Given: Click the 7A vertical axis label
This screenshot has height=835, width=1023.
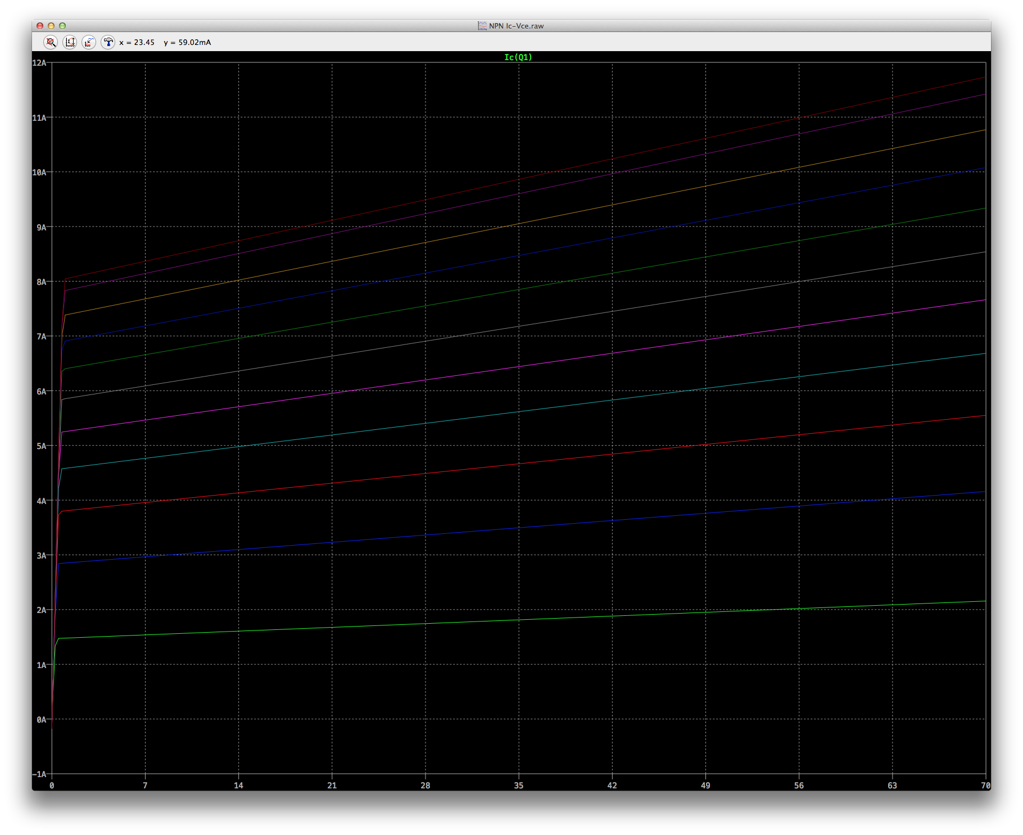Looking at the screenshot, I should pyautogui.click(x=42, y=337).
